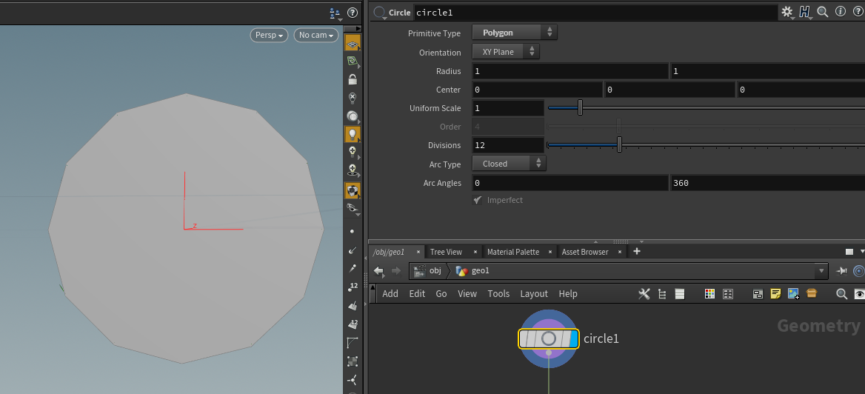The height and width of the screenshot is (394, 865).
Task: Adjust the Divisions slider handle
Action: tap(620, 144)
